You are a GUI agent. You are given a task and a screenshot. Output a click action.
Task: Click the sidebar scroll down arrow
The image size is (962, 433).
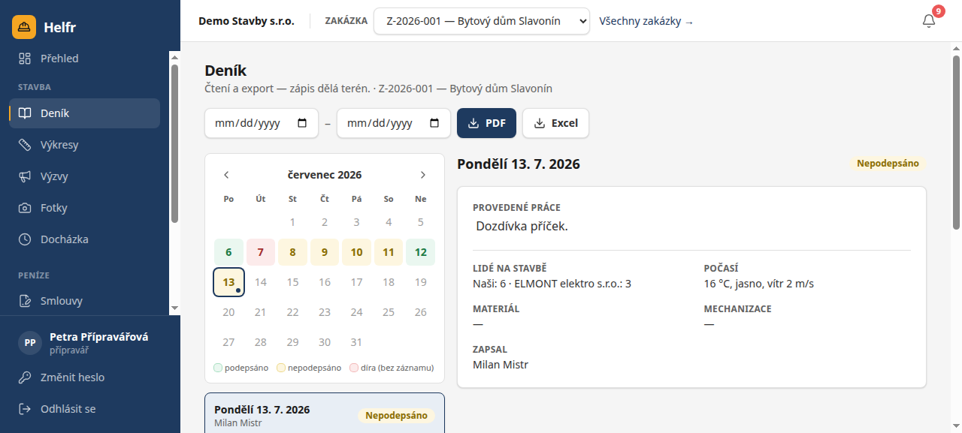[174, 308]
